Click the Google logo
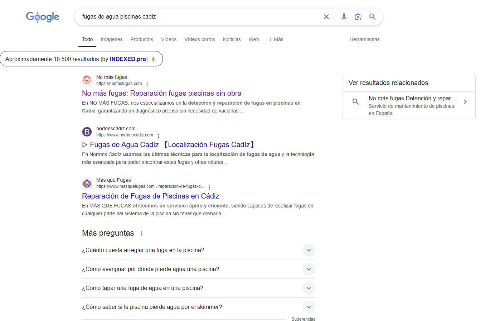This screenshot has height=321, width=500. point(43,17)
